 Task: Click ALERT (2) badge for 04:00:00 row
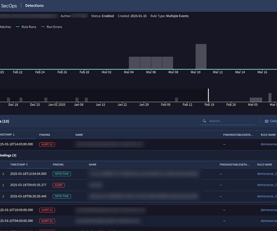click(x=47, y=221)
